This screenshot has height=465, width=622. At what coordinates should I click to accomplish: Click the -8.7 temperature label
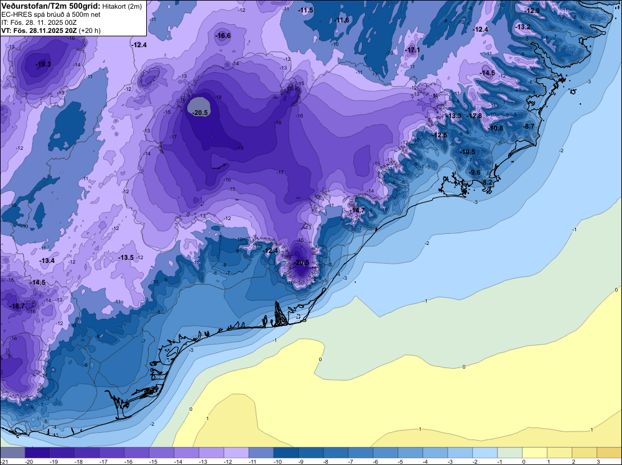click(528, 126)
